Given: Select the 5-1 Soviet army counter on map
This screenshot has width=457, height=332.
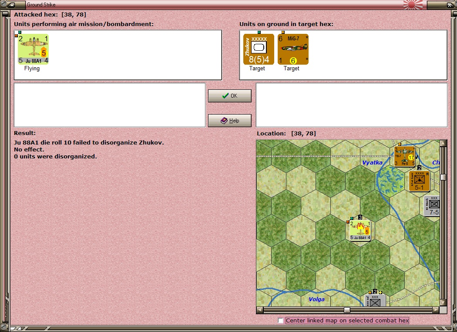Looking at the screenshot, I should coord(419,181).
